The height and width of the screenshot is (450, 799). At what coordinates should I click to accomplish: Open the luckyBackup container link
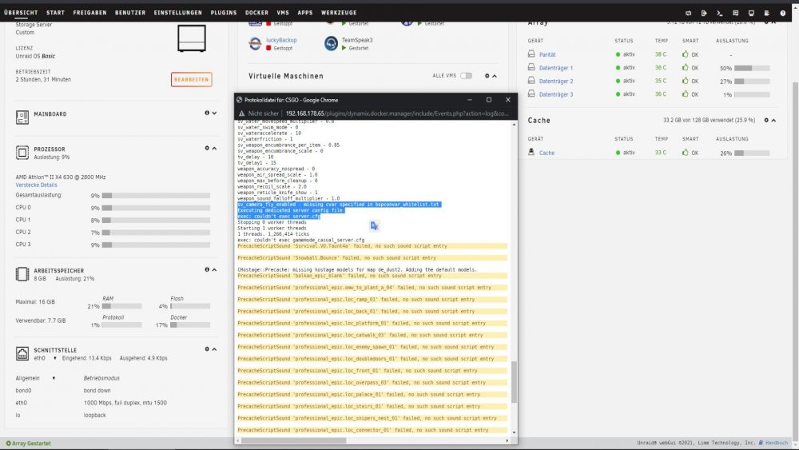click(281, 40)
